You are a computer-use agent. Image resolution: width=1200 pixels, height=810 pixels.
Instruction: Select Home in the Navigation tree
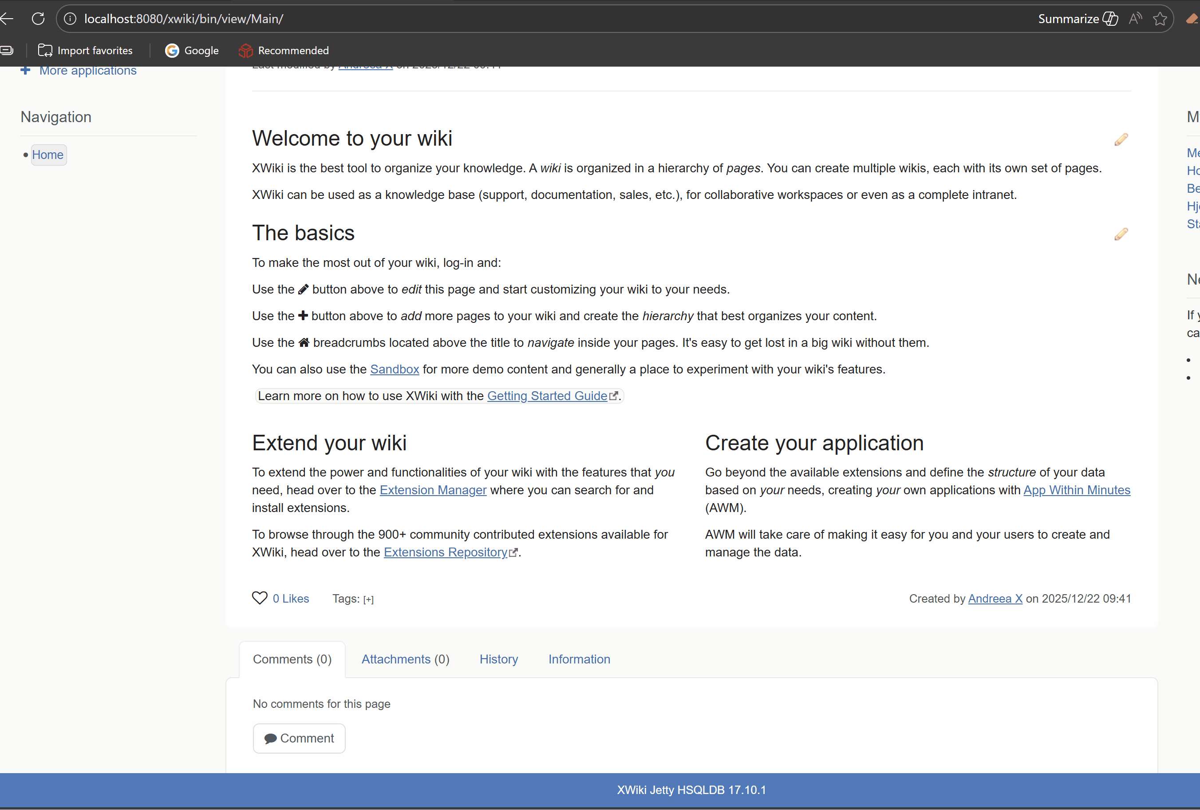[x=47, y=155]
